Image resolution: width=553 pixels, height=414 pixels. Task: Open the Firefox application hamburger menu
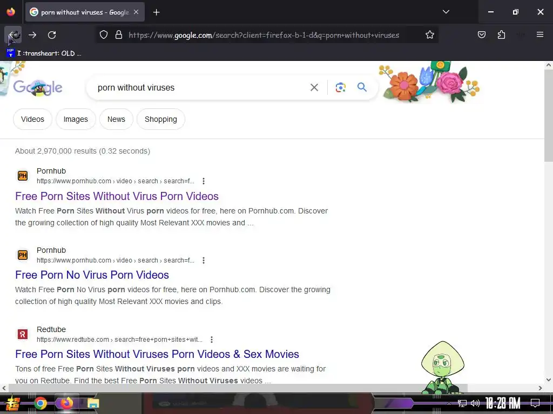click(x=539, y=34)
